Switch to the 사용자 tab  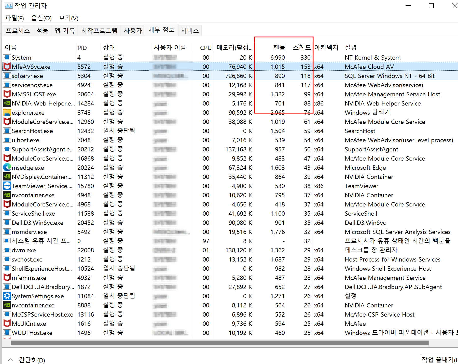[133, 31]
